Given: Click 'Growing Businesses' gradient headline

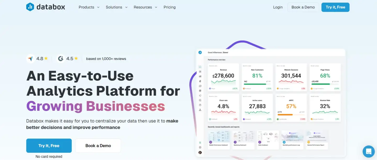Looking at the screenshot, I should 96,106.
